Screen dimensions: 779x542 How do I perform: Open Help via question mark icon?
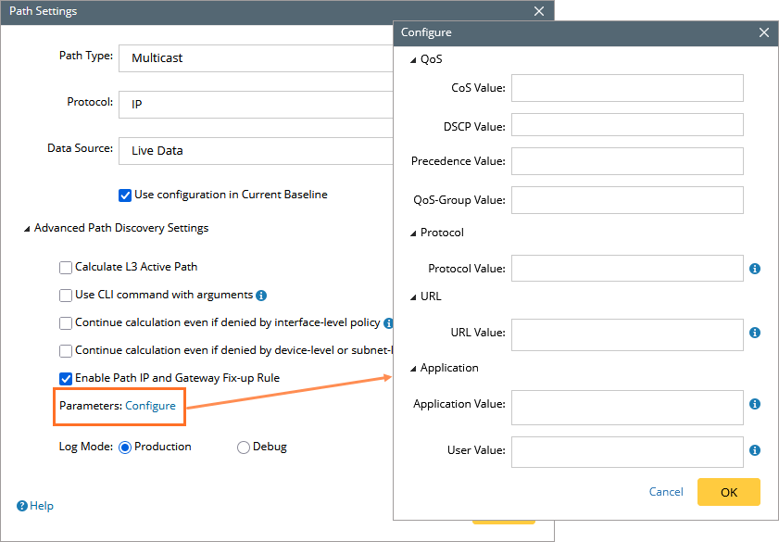(22, 506)
